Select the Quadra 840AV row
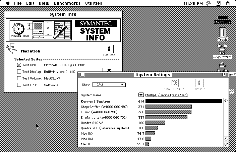This screenshot has width=236, height=152. tap(151, 123)
